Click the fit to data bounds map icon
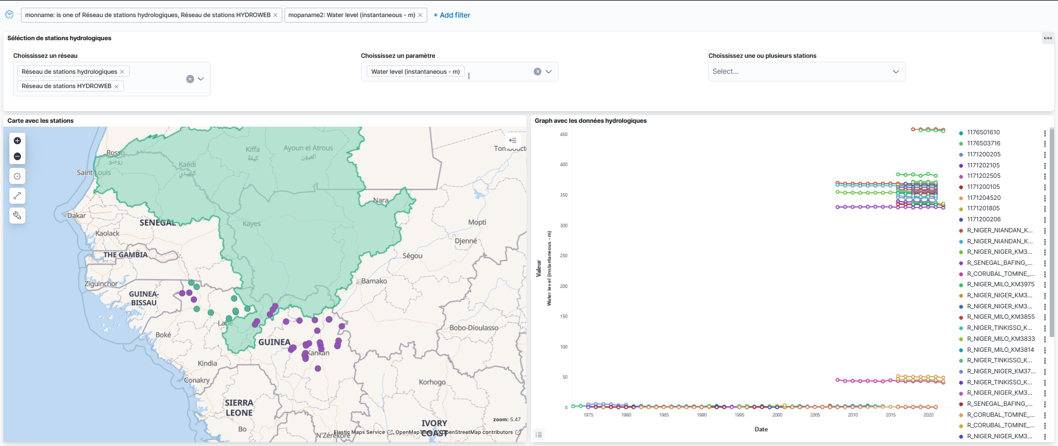Image resolution: width=1058 pixels, height=446 pixels. tap(17, 176)
